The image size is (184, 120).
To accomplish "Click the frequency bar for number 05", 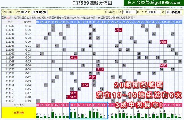I will (x=53, y=115).
